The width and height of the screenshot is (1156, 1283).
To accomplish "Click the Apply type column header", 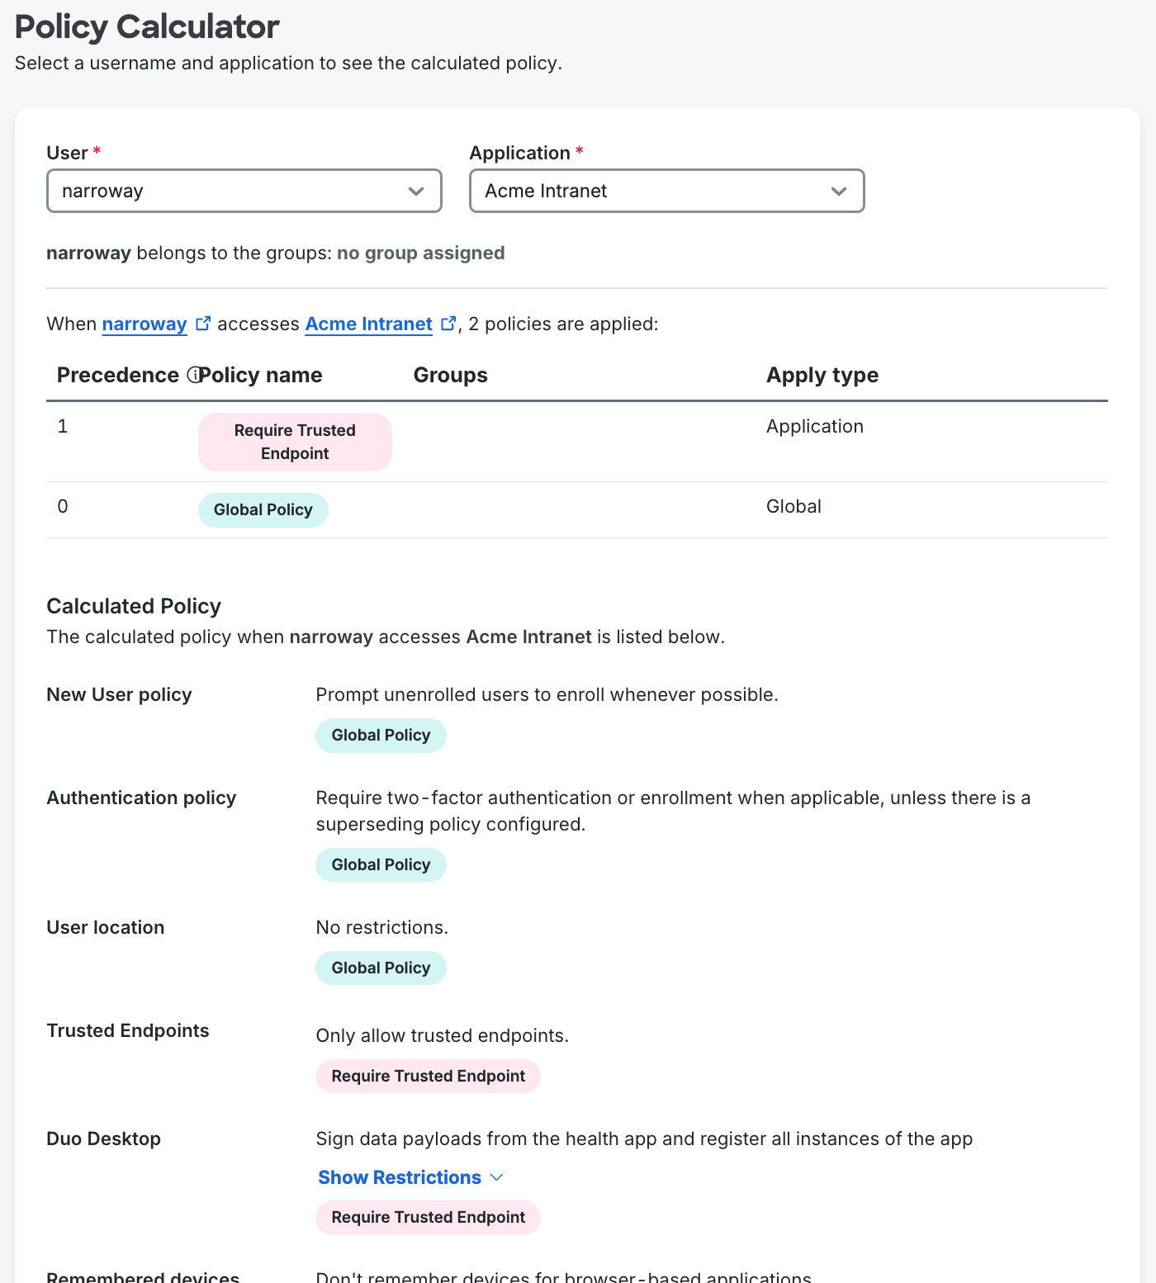I will pyautogui.click(x=822, y=374).
